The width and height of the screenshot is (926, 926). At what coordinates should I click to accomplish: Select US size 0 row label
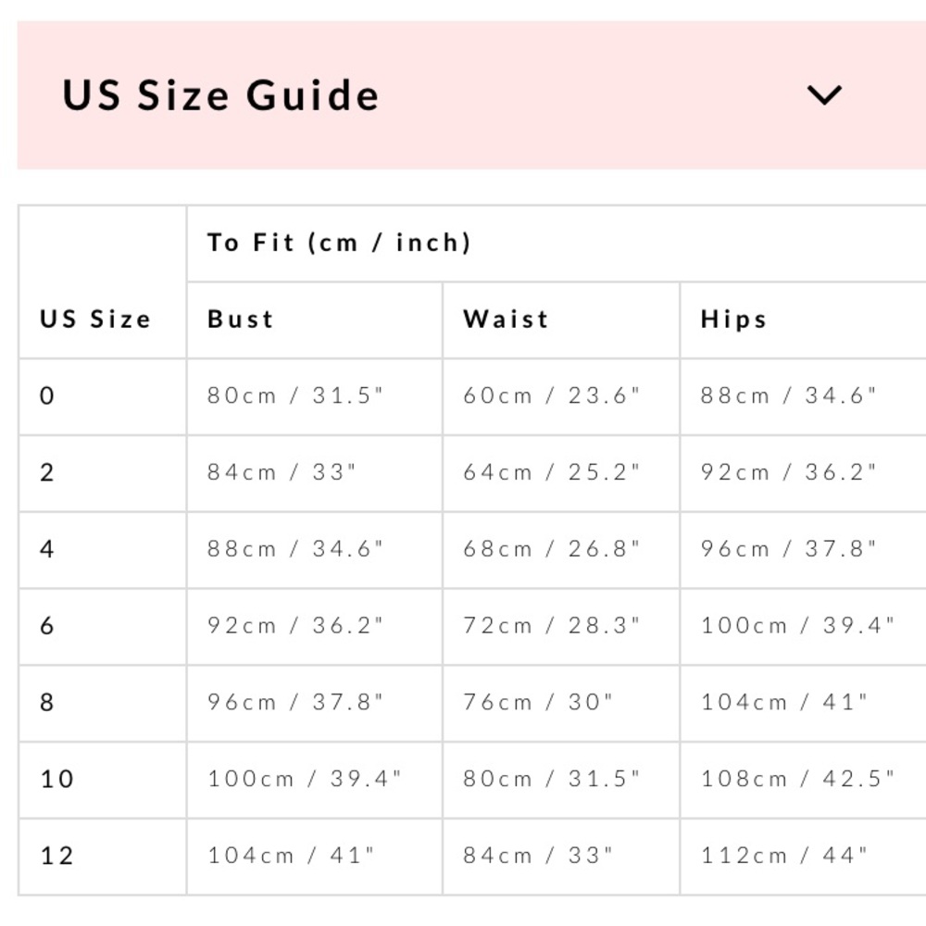coord(46,395)
